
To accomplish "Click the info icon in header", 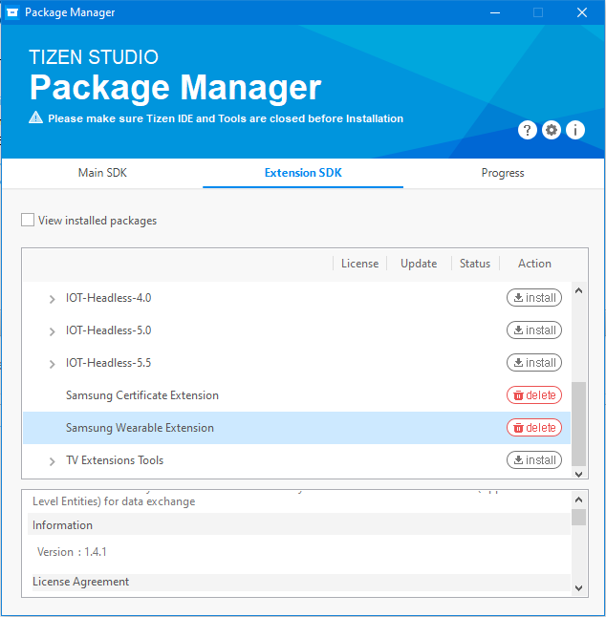I will [x=575, y=130].
